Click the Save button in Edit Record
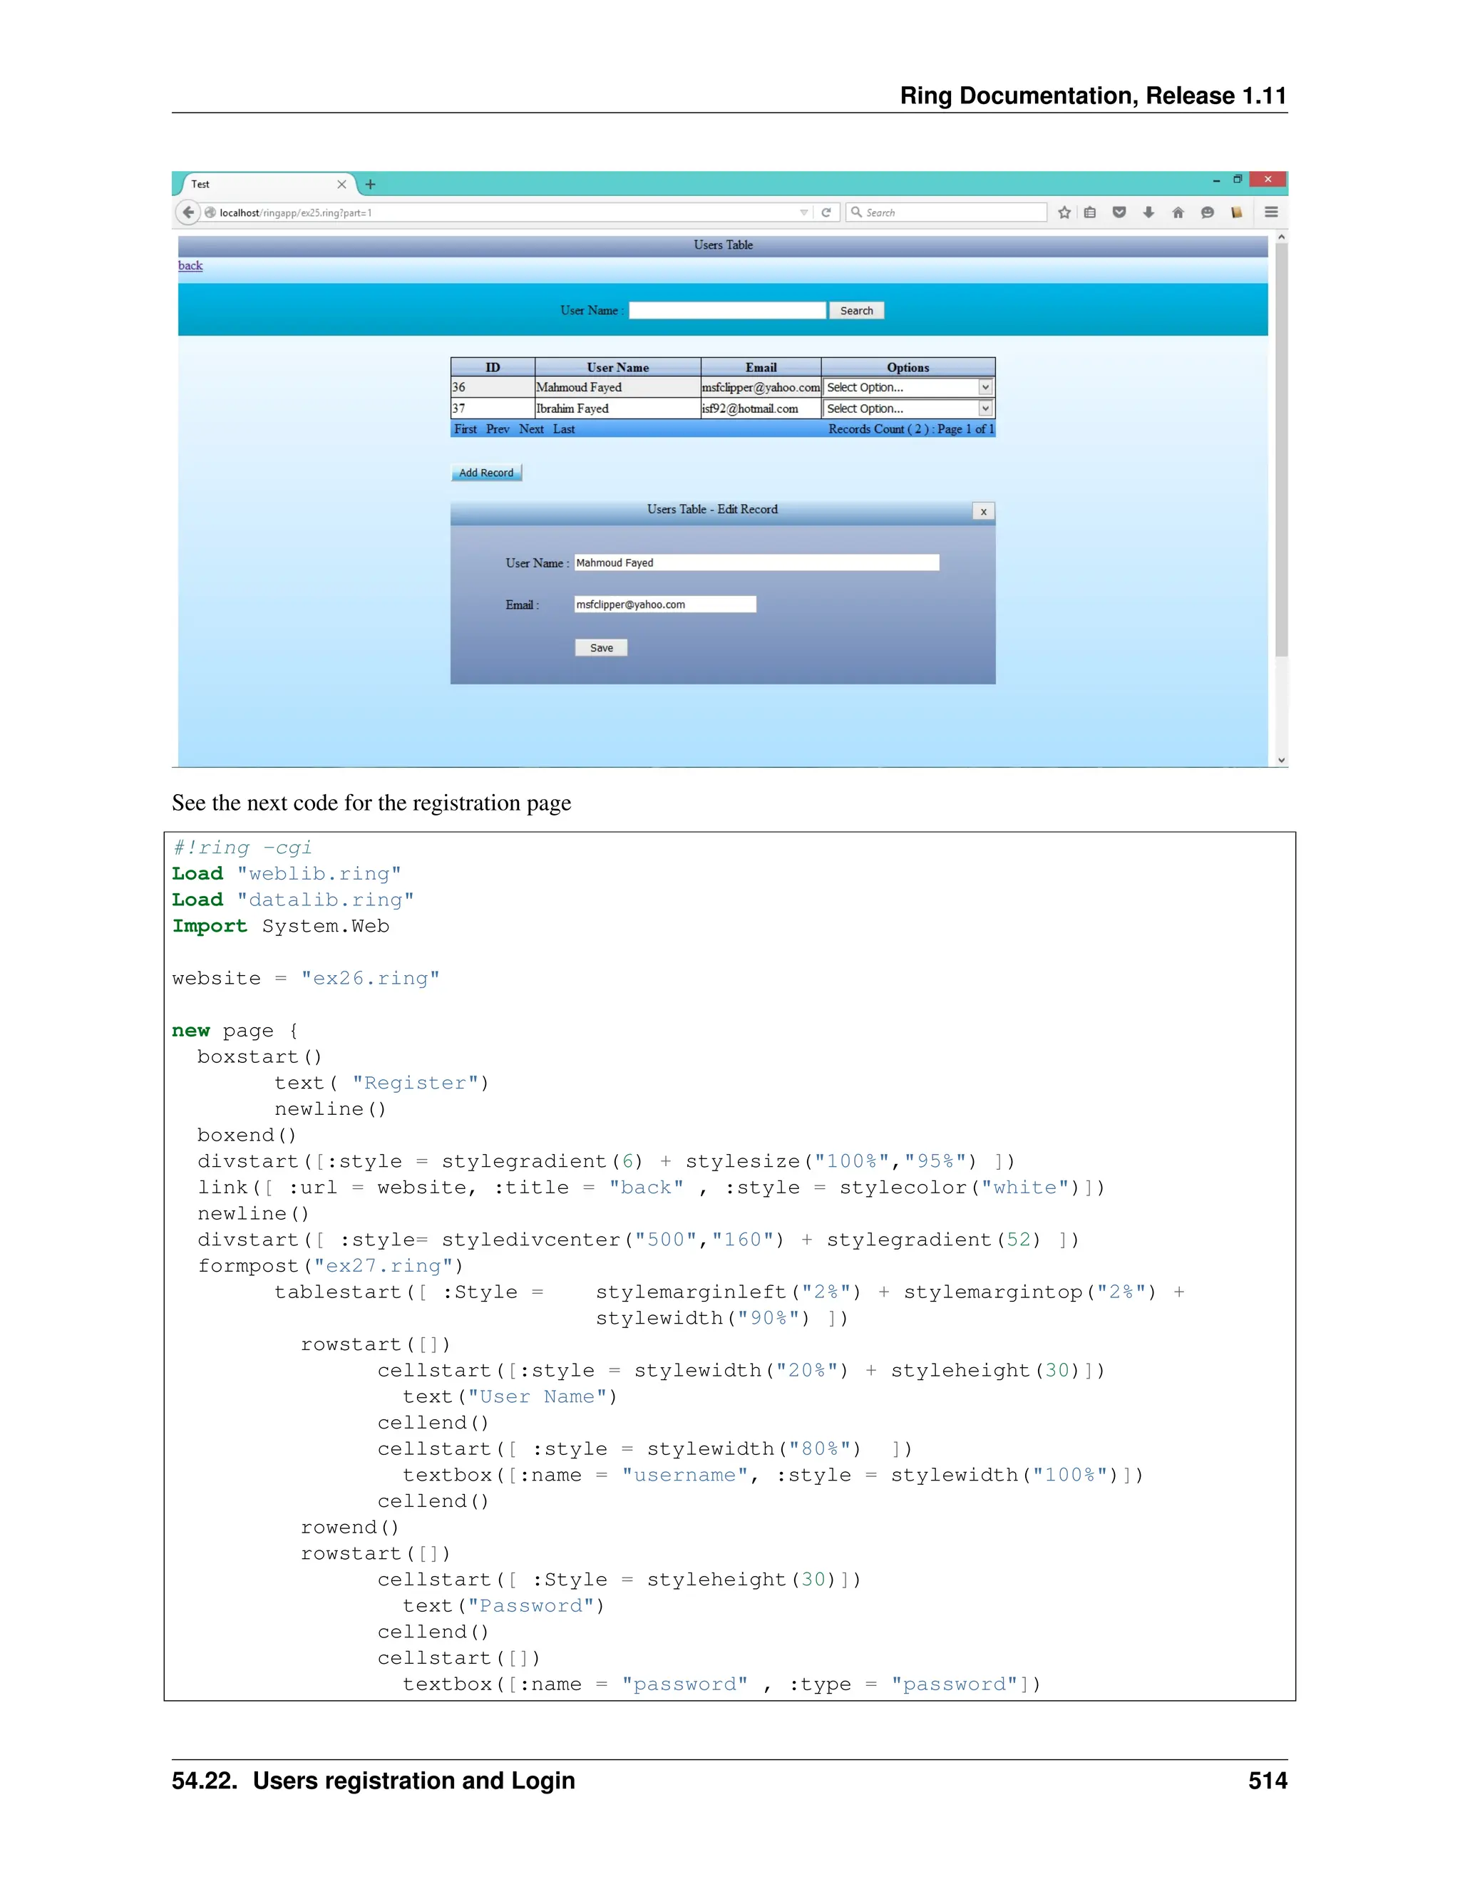 601,648
